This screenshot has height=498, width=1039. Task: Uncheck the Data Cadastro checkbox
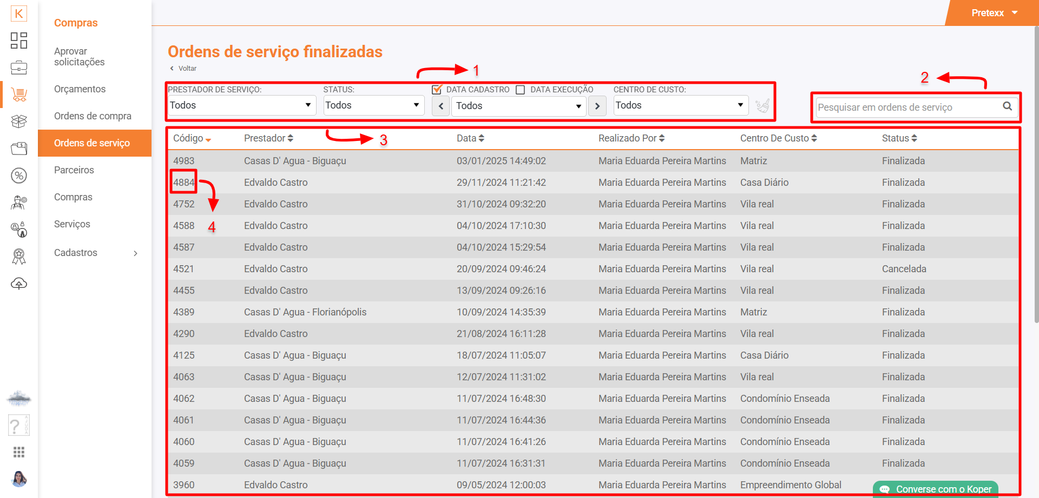click(x=437, y=90)
